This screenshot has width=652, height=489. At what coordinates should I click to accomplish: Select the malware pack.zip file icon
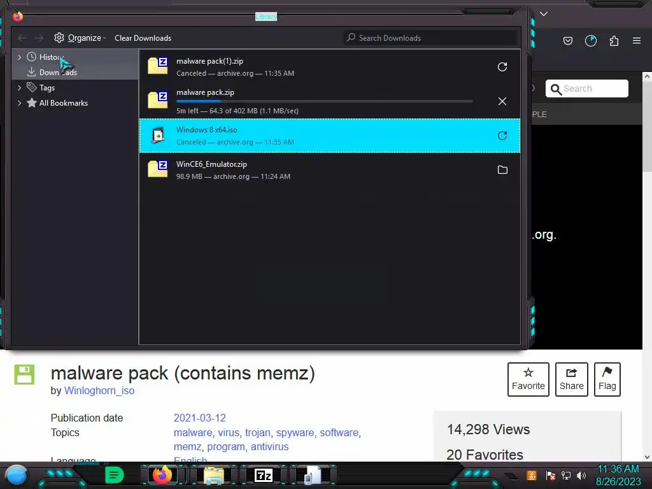158,100
